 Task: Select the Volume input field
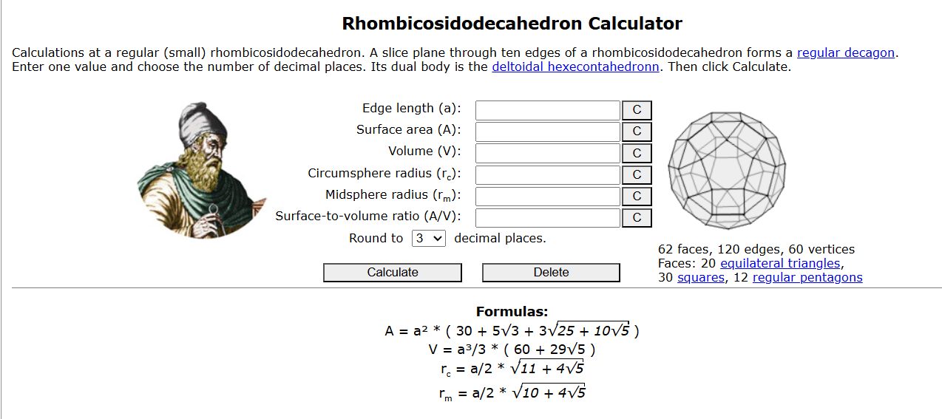(547, 153)
